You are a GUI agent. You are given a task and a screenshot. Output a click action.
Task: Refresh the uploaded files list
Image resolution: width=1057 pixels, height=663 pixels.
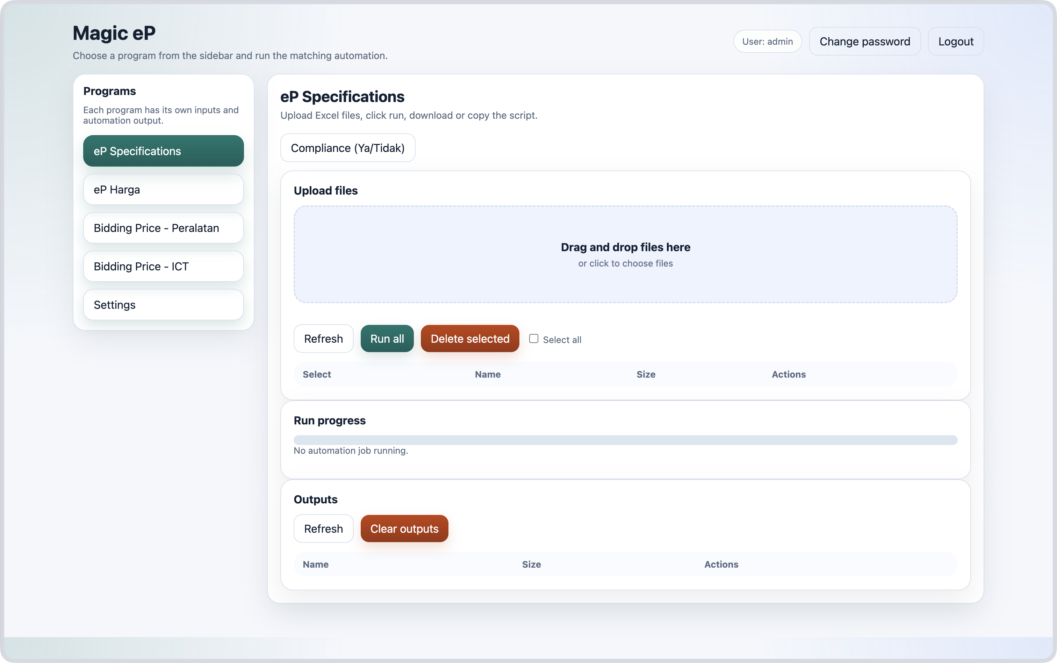click(x=323, y=338)
